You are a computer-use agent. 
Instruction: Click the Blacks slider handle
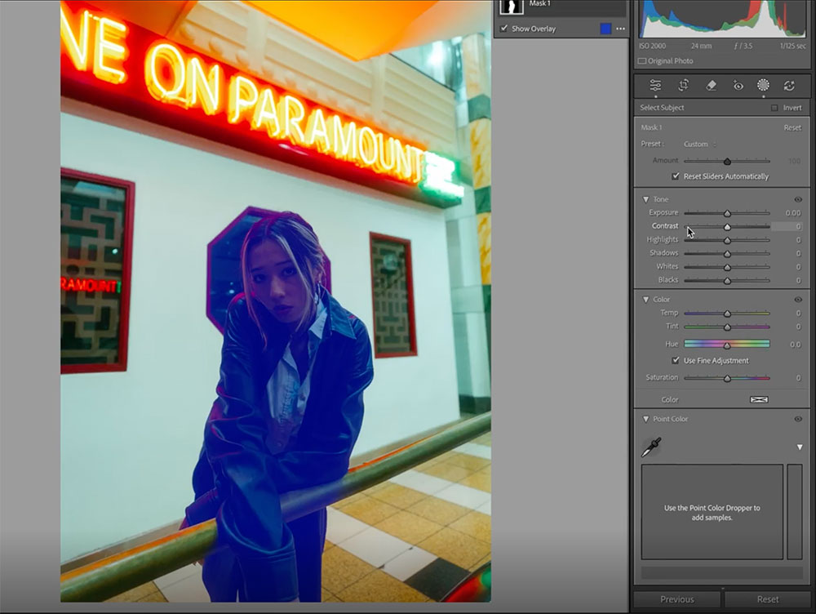727,281
